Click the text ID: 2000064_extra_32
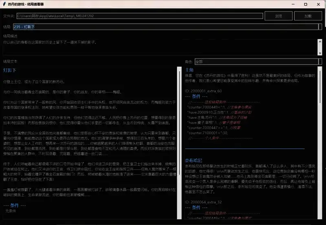The width and height of the screenshot is (326, 225). coord(203,202)
